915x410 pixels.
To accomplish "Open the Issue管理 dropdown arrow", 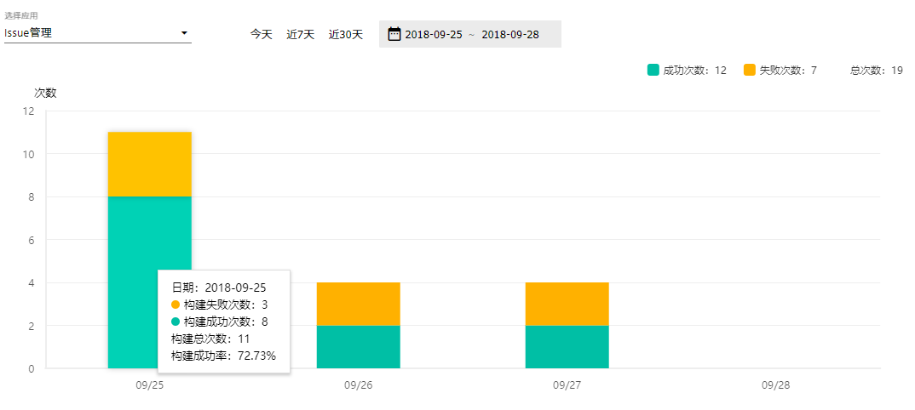I will pyautogui.click(x=184, y=34).
